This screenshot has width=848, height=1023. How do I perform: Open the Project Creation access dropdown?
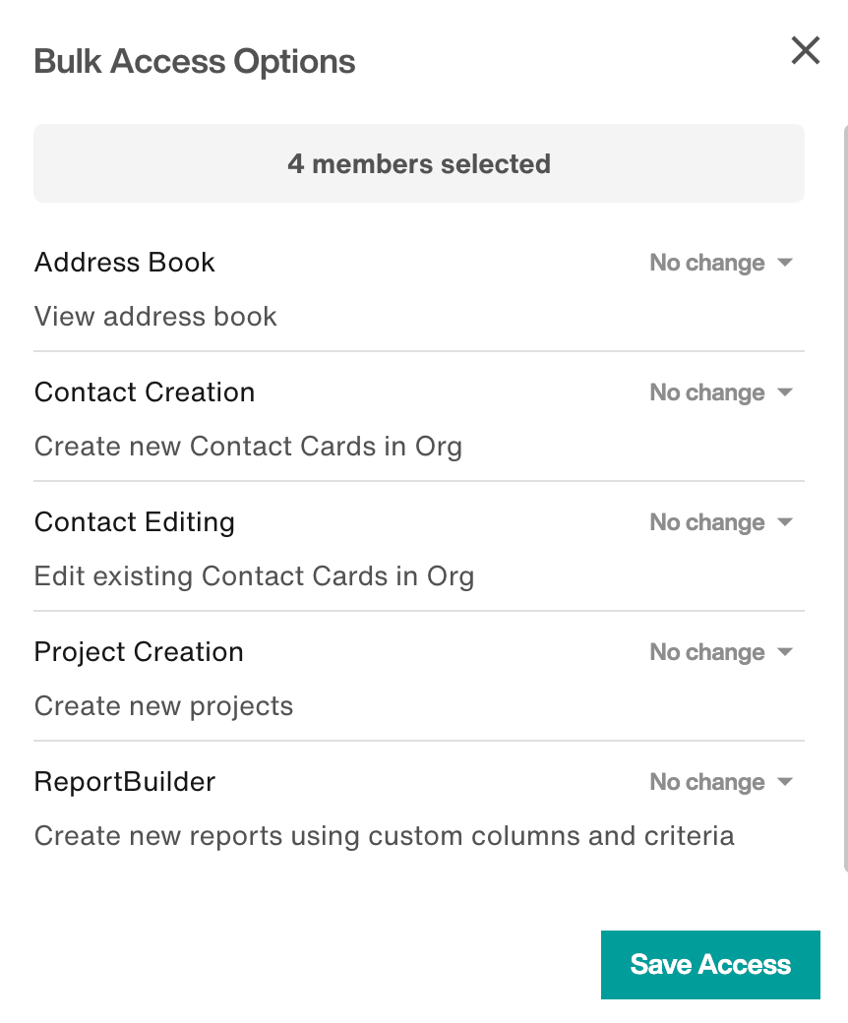(721, 652)
